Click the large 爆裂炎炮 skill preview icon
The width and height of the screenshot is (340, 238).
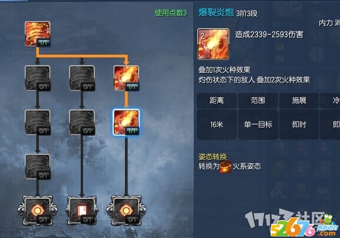point(213,44)
